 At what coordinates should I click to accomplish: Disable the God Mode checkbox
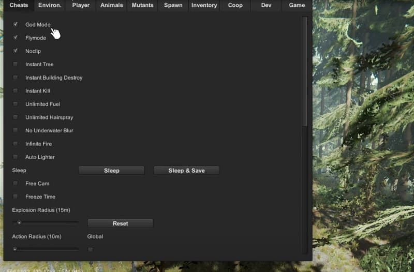tap(16, 24)
